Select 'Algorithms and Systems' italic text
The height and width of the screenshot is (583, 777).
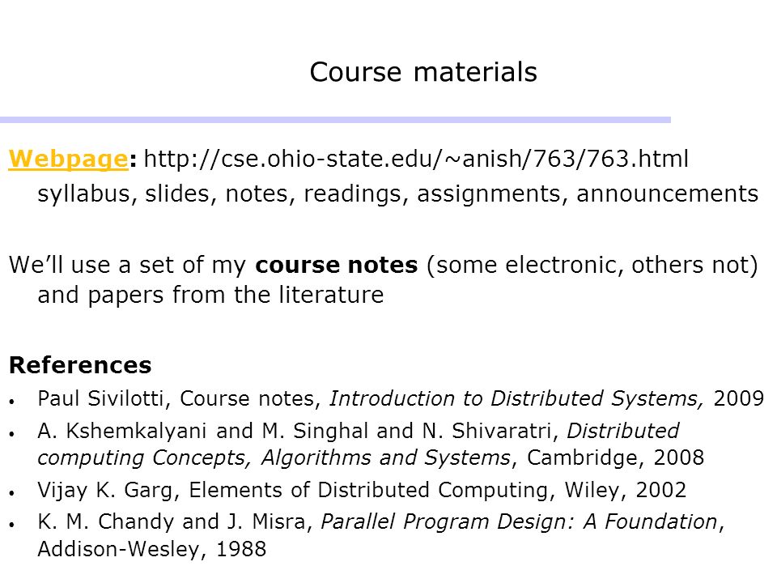point(385,457)
